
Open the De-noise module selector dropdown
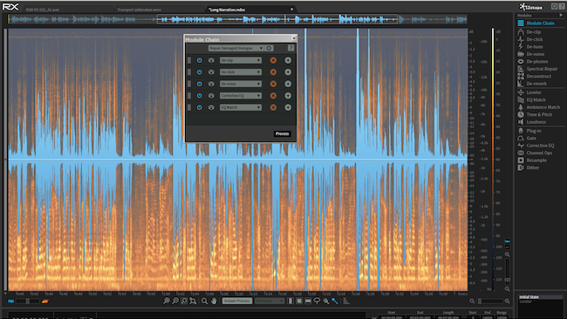[x=241, y=84]
